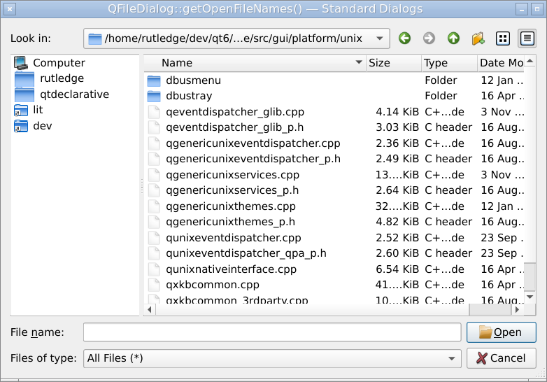Screen dimensions: 547x382
Task: Click the green Back arrow icon
Action: point(404,38)
